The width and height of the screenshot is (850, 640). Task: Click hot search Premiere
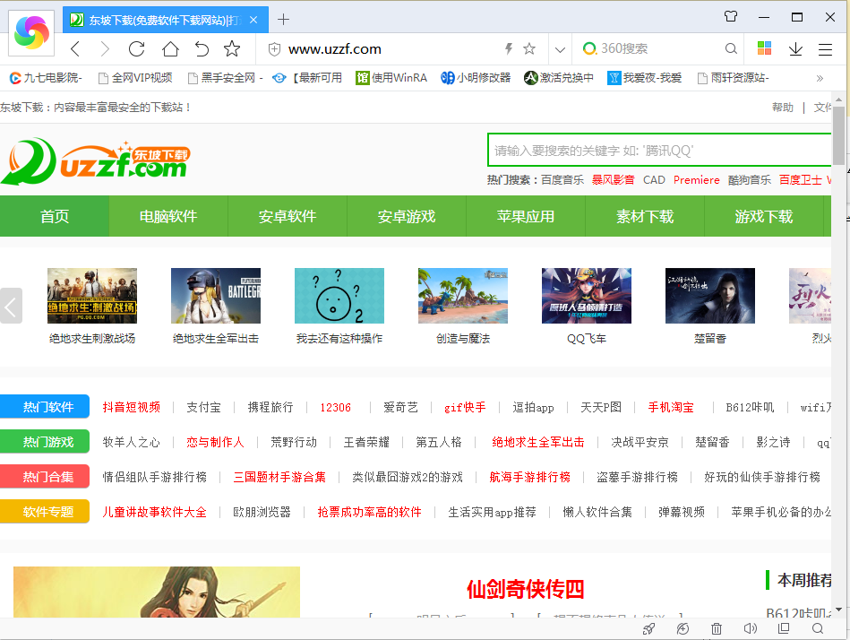697,180
